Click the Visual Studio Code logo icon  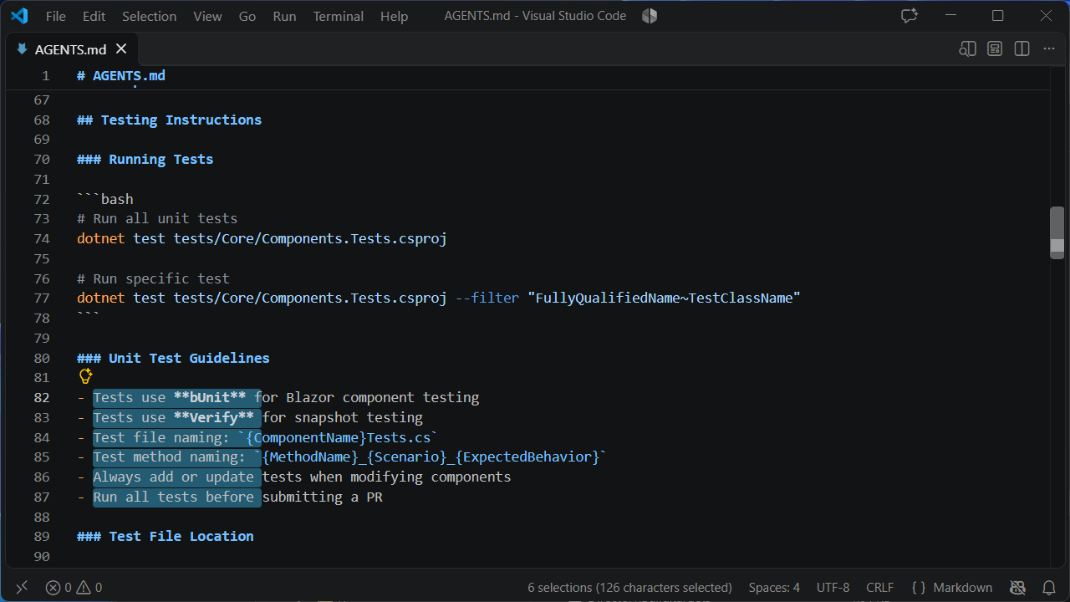(x=20, y=16)
